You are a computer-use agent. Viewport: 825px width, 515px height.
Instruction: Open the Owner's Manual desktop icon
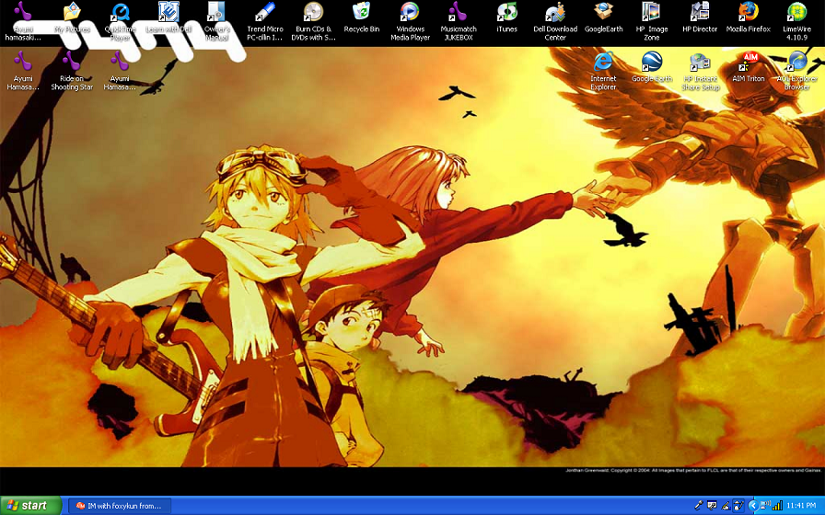pyautogui.click(x=216, y=21)
